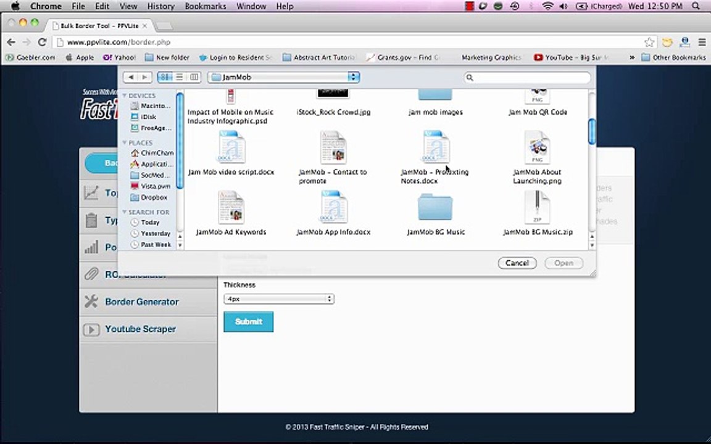711x444 pixels.
Task: Click the Wi-Fi status icon
Action: (x=548, y=6)
